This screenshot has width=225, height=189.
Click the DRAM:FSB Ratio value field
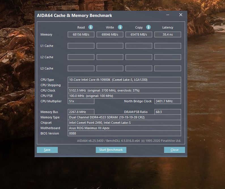coord(167,112)
